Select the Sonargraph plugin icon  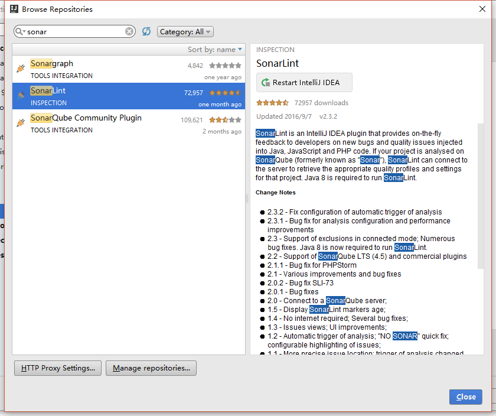20,67
